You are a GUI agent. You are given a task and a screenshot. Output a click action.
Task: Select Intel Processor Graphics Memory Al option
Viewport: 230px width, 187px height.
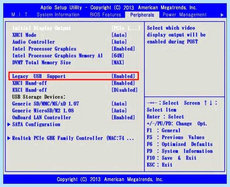pos(58,56)
